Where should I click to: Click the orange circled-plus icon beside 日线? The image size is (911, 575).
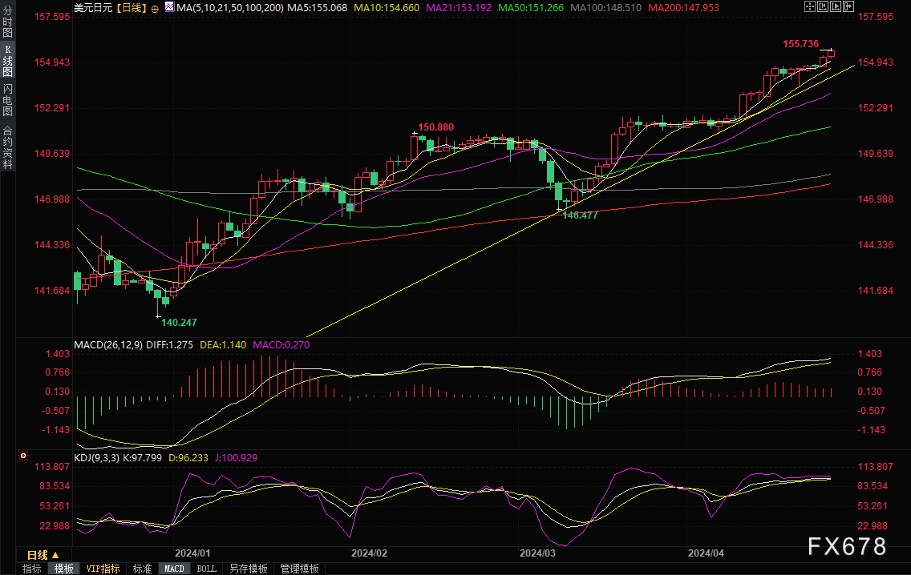[155, 9]
